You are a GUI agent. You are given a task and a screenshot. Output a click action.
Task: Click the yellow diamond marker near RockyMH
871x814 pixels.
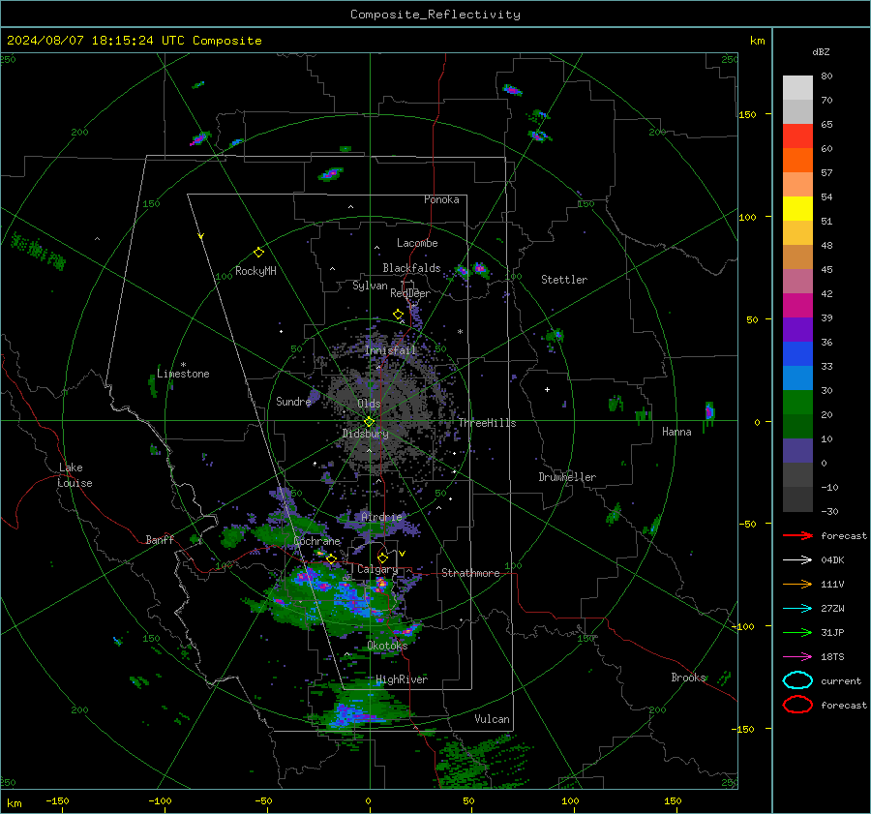coord(258,253)
